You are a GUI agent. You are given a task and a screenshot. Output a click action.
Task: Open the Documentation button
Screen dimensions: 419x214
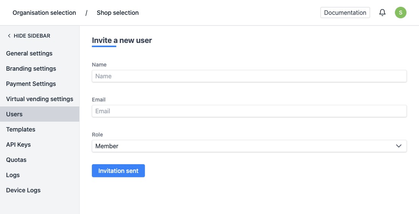(345, 13)
